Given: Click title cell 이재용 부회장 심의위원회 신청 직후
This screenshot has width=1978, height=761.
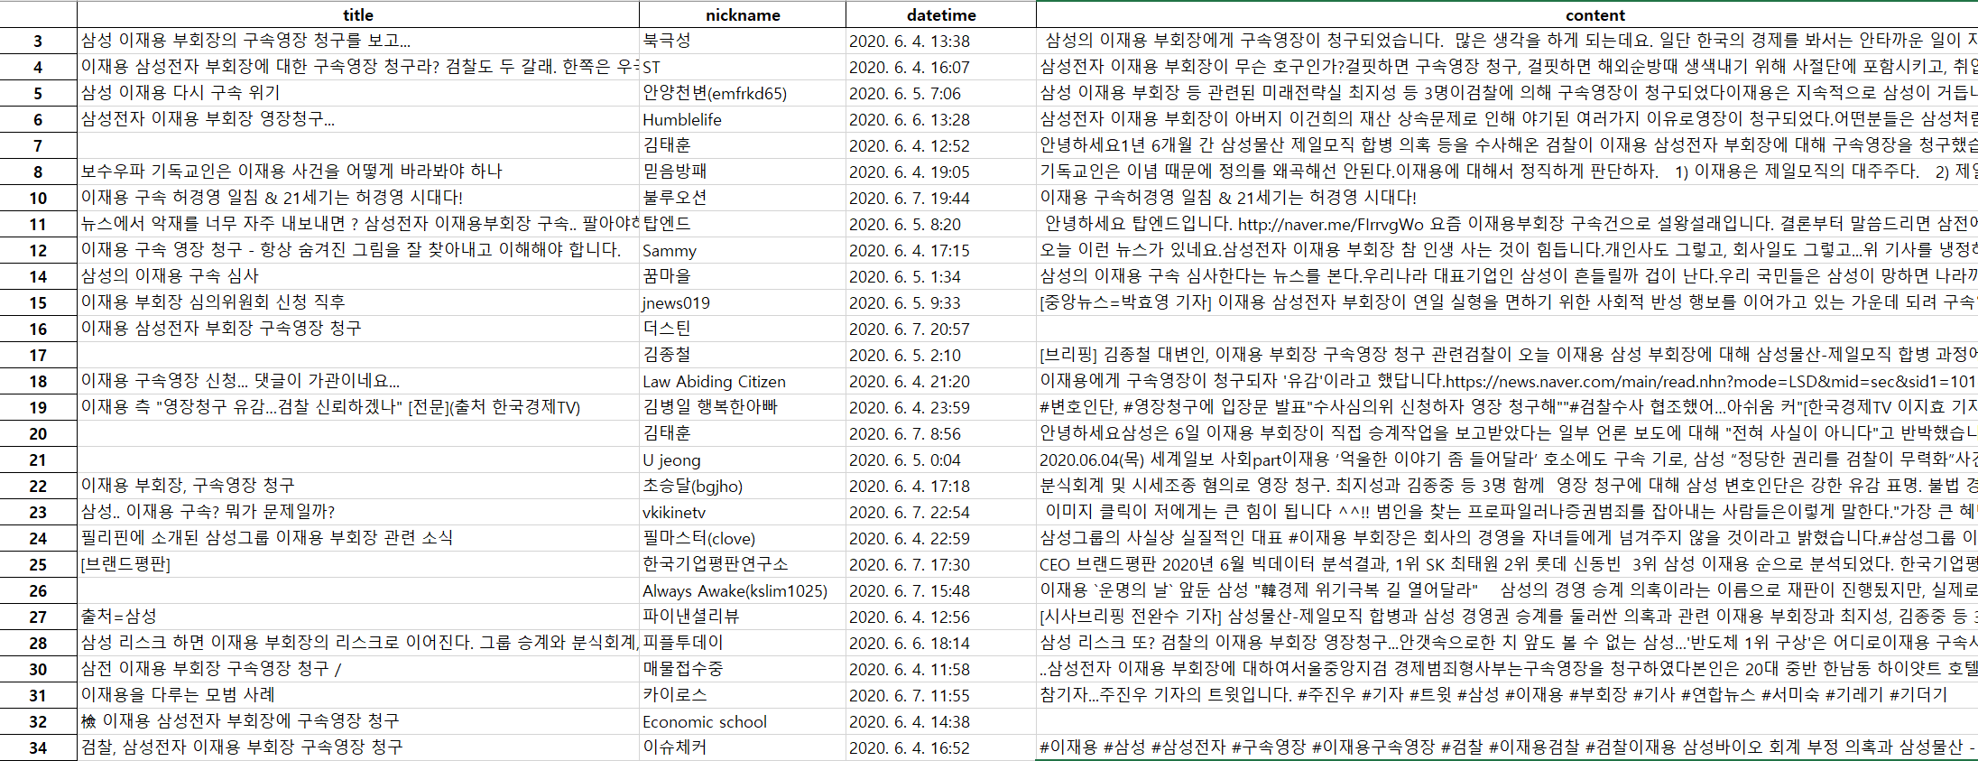Looking at the screenshot, I should (358, 302).
